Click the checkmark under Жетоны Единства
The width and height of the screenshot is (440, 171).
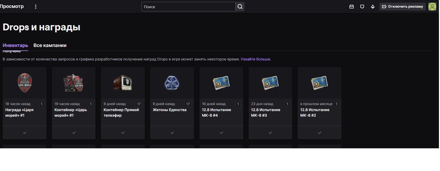pyautogui.click(x=172, y=133)
